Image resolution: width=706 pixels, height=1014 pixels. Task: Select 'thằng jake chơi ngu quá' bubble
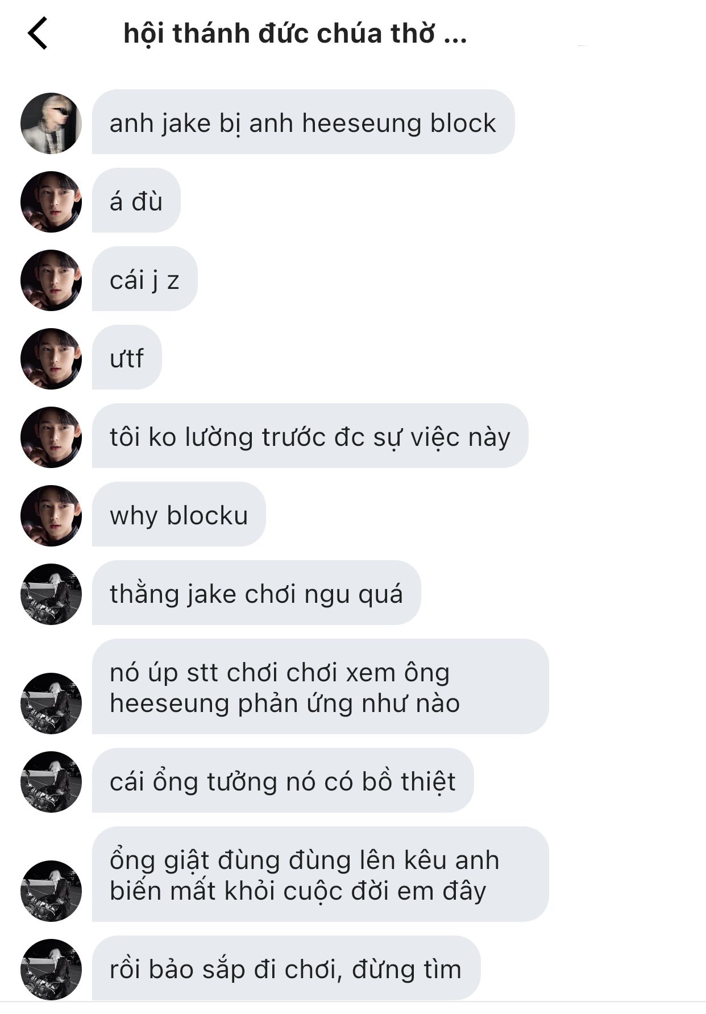(256, 593)
